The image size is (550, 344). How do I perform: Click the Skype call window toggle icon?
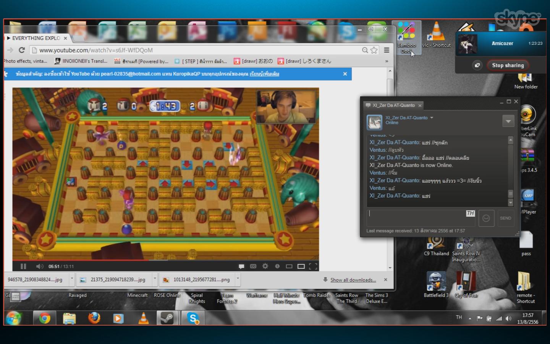click(477, 65)
